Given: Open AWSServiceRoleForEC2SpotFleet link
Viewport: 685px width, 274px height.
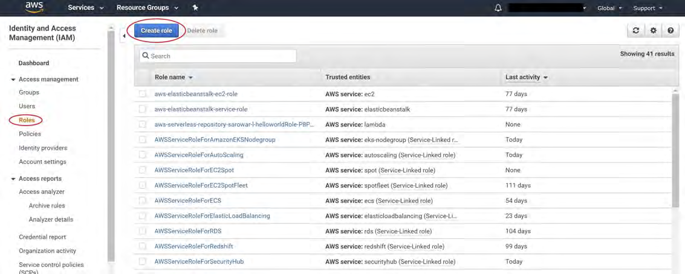Looking at the screenshot, I should (x=201, y=185).
